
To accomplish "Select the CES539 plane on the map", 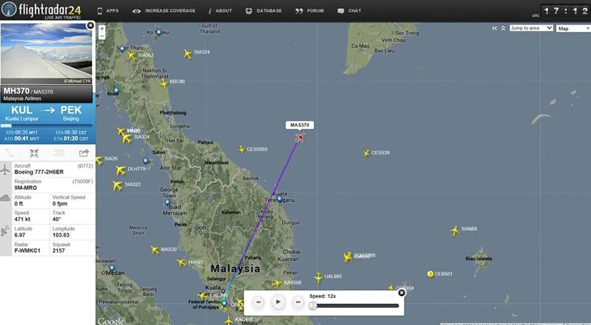I will 366,153.
